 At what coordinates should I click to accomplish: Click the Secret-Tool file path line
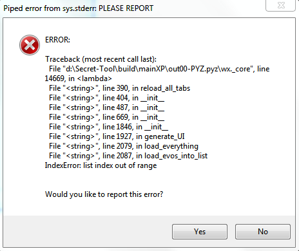pos(159,69)
